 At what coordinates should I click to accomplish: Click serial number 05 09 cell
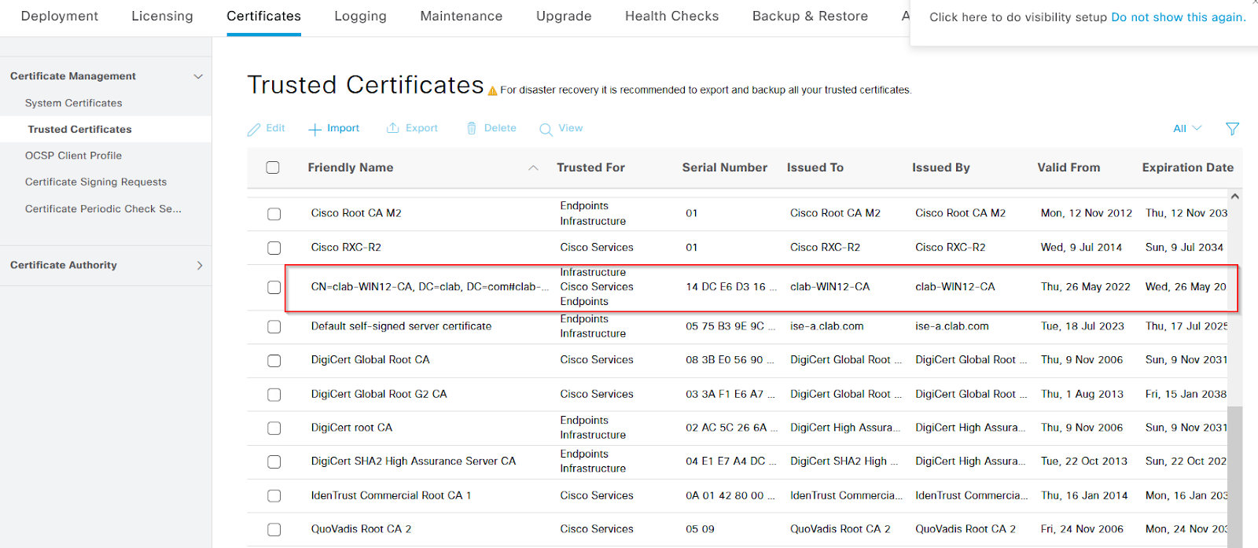(700, 529)
